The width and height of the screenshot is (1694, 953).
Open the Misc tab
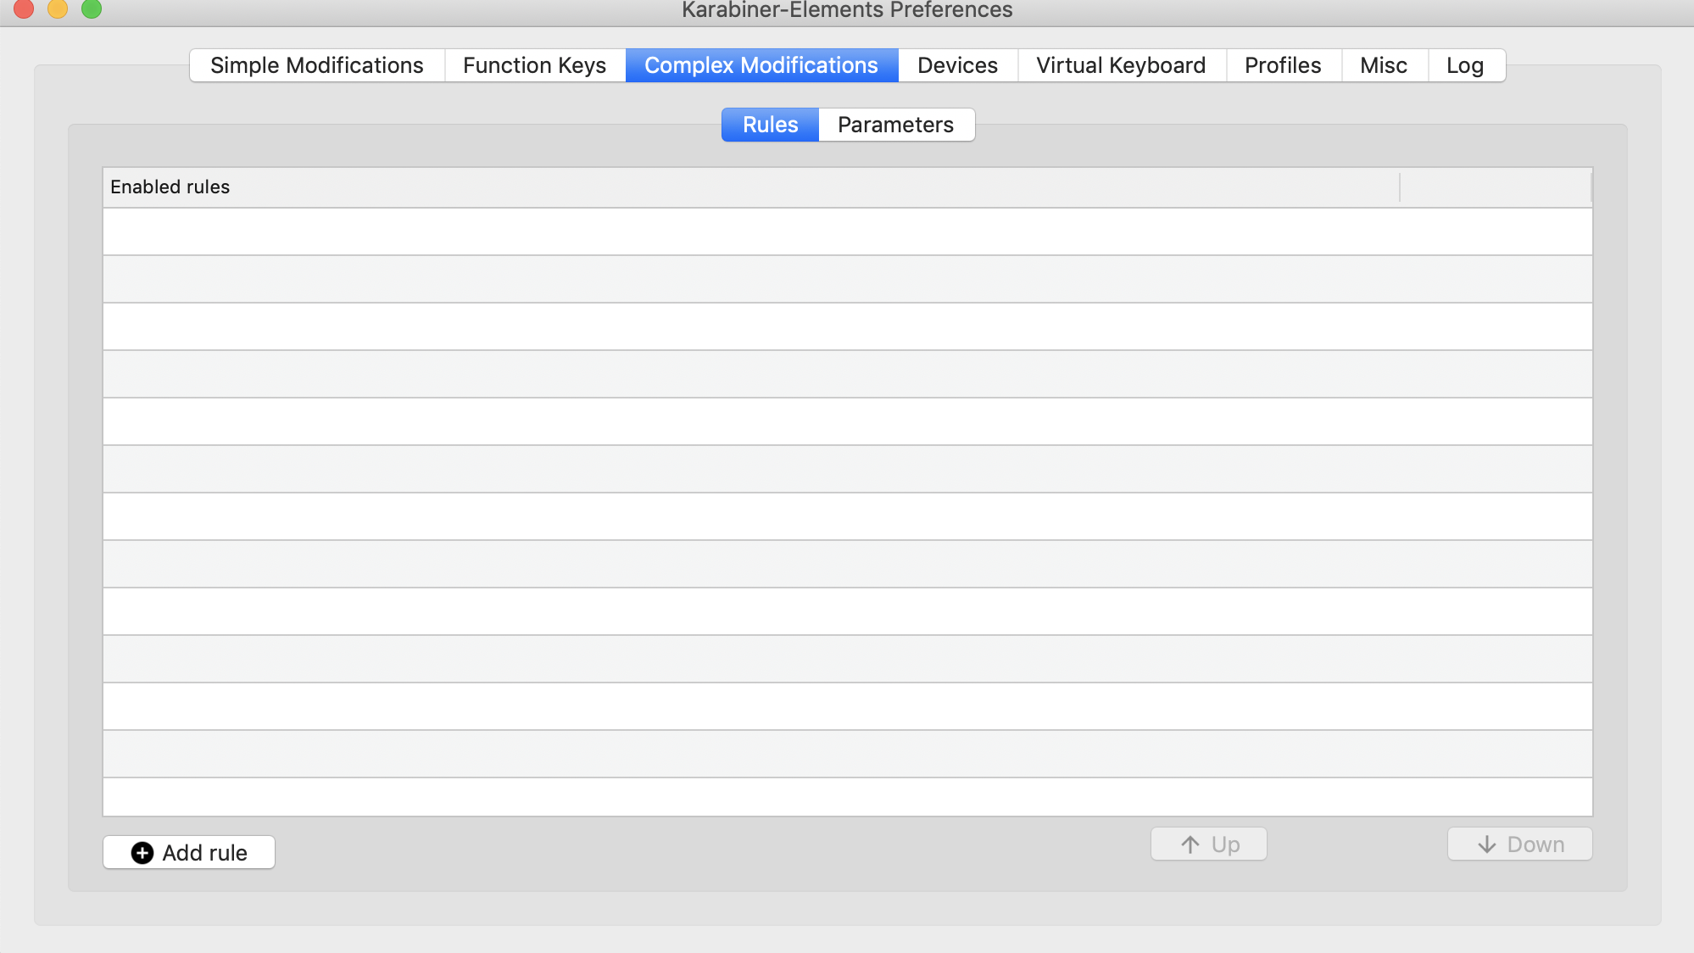pos(1384,65)
